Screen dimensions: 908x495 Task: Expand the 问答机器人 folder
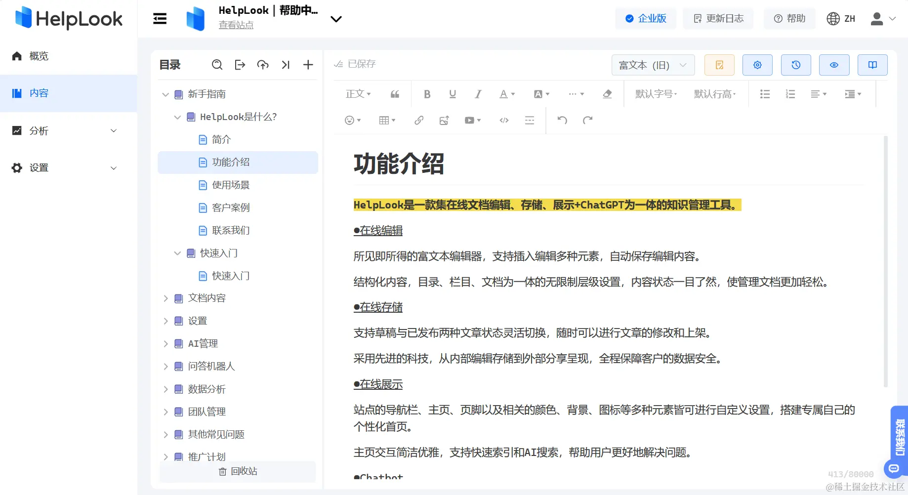165,367
